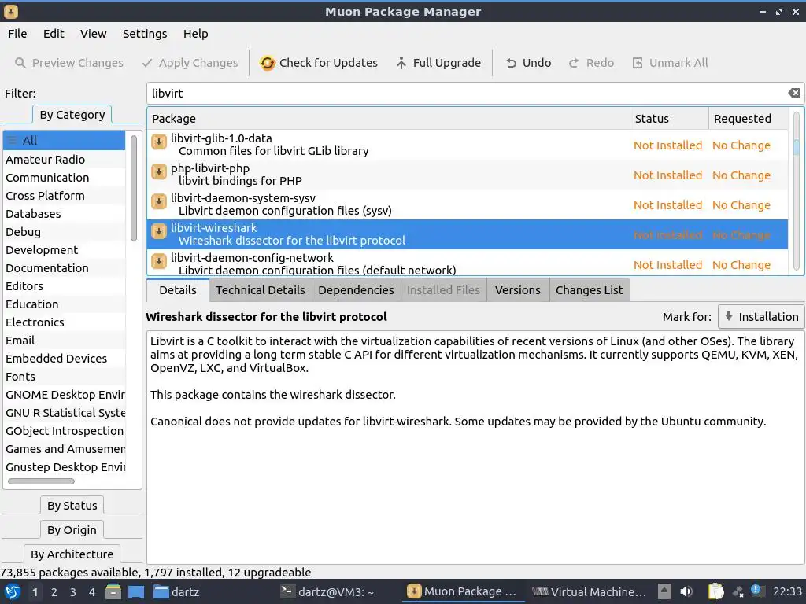Open the Help menu
This screenshot has height=604, width=806.
195,34
